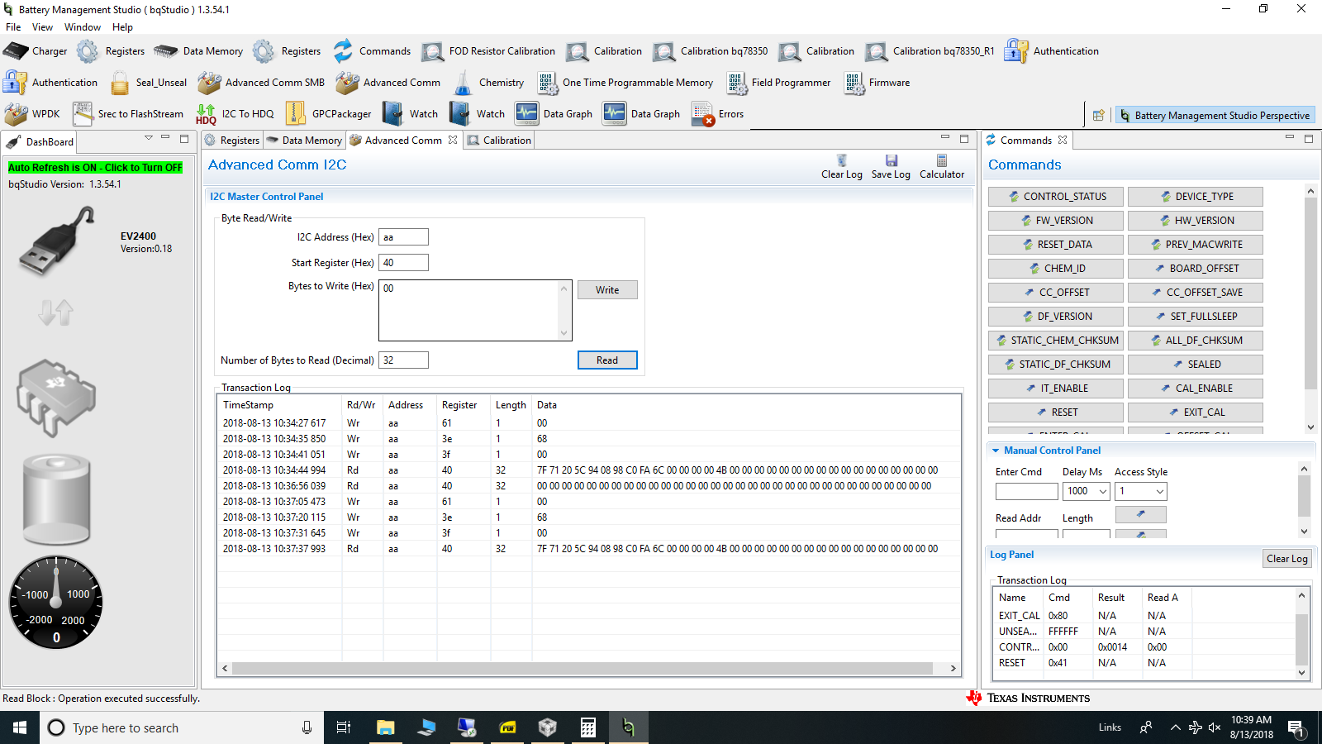Open the Windows search box
Screen dimensions: 1322x744
(x=182, y=727)
